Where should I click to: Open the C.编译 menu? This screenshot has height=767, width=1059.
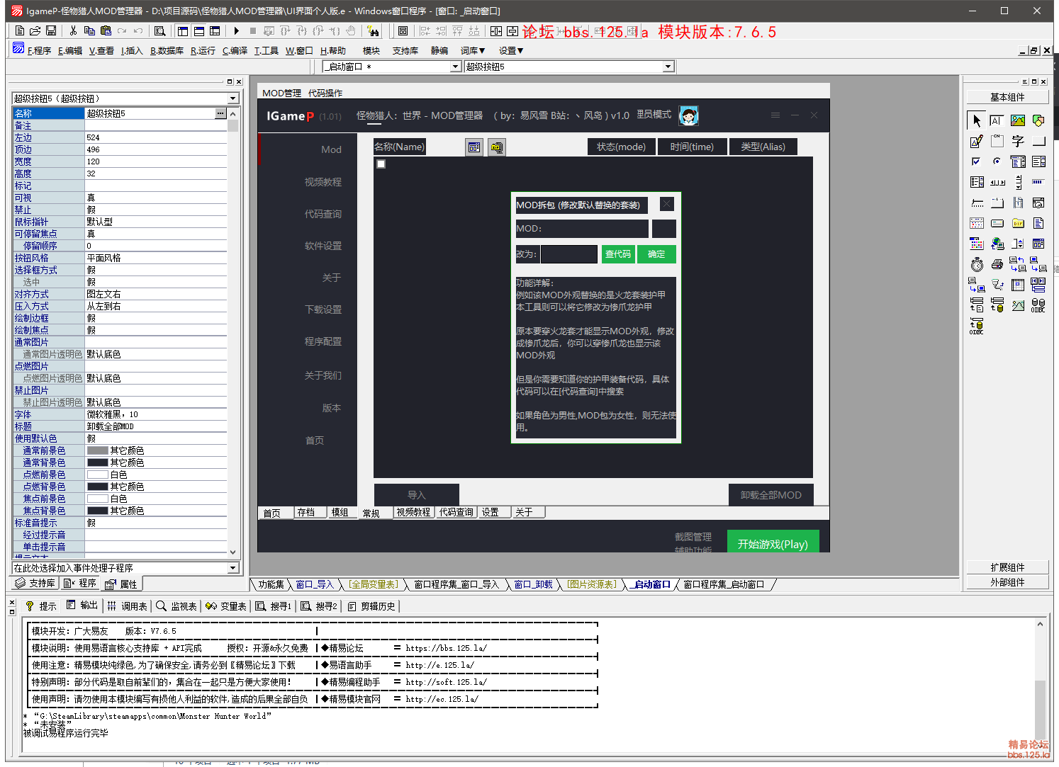[x=235, y=51]
